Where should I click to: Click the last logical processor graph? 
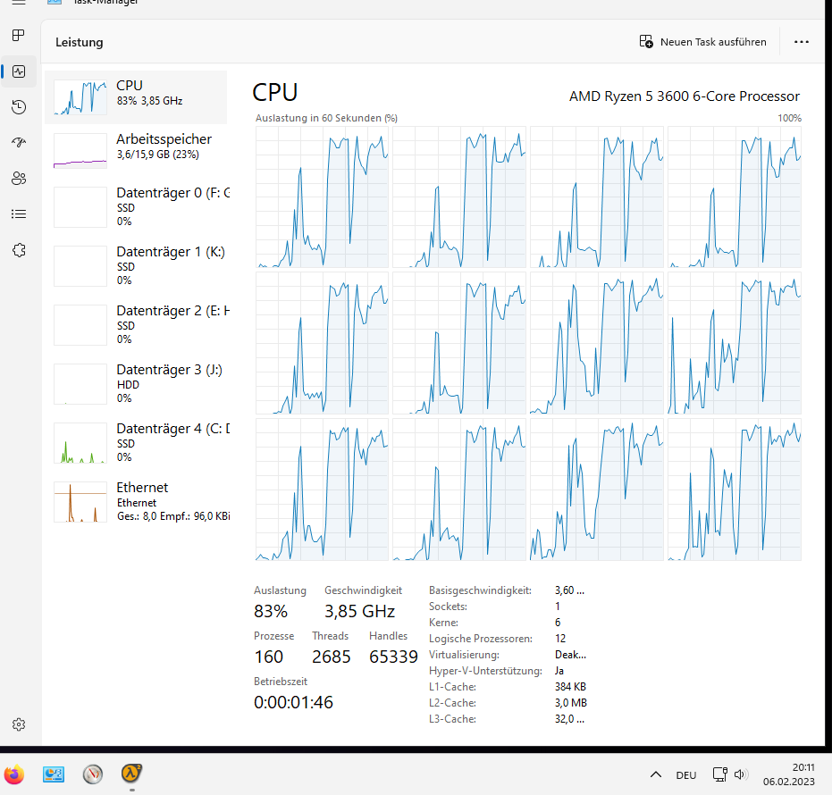[x=735, y=490]
